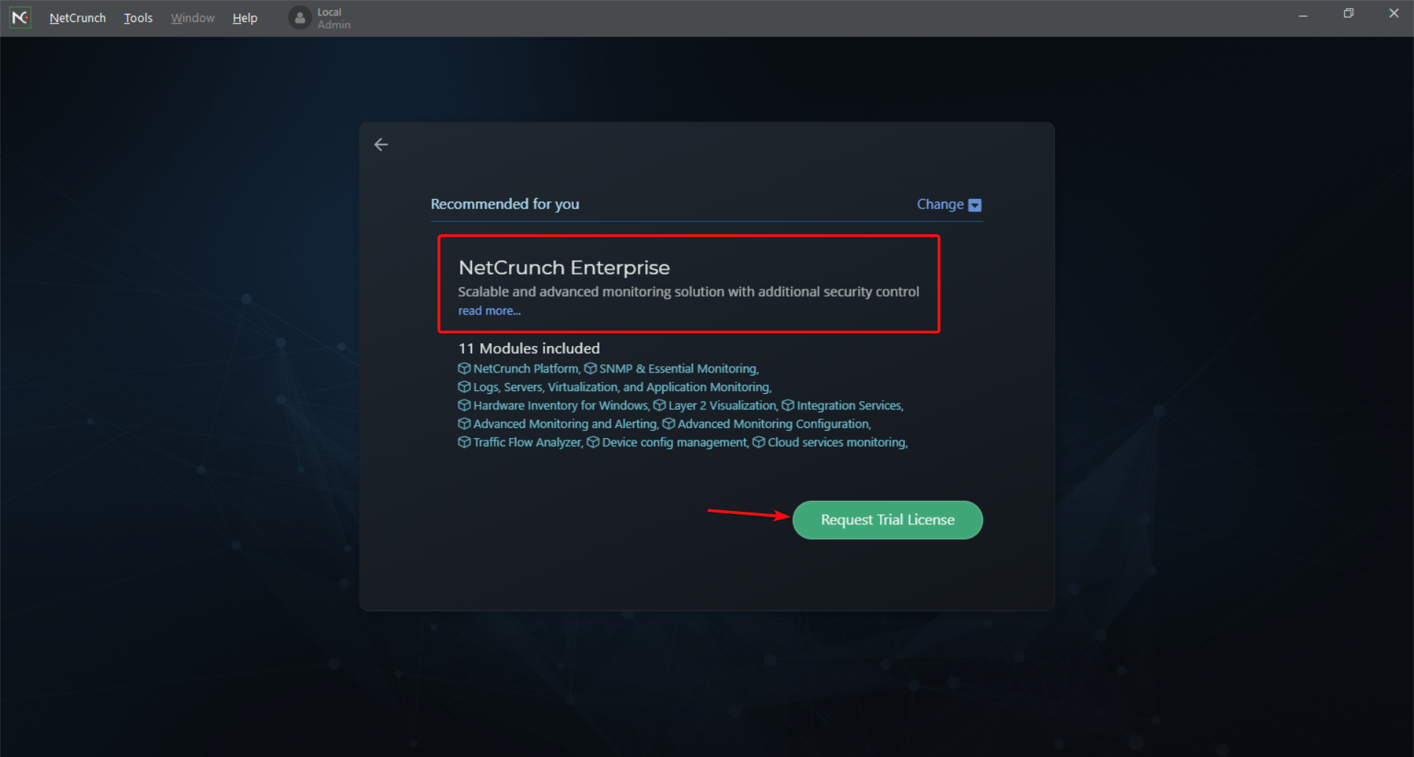Click the SNMP & Essential Monitoring module icon
Screen dimensions: 1414x757
pos(590,368)
